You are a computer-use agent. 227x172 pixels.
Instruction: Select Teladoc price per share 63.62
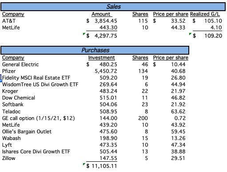click(x=178, y=112)
